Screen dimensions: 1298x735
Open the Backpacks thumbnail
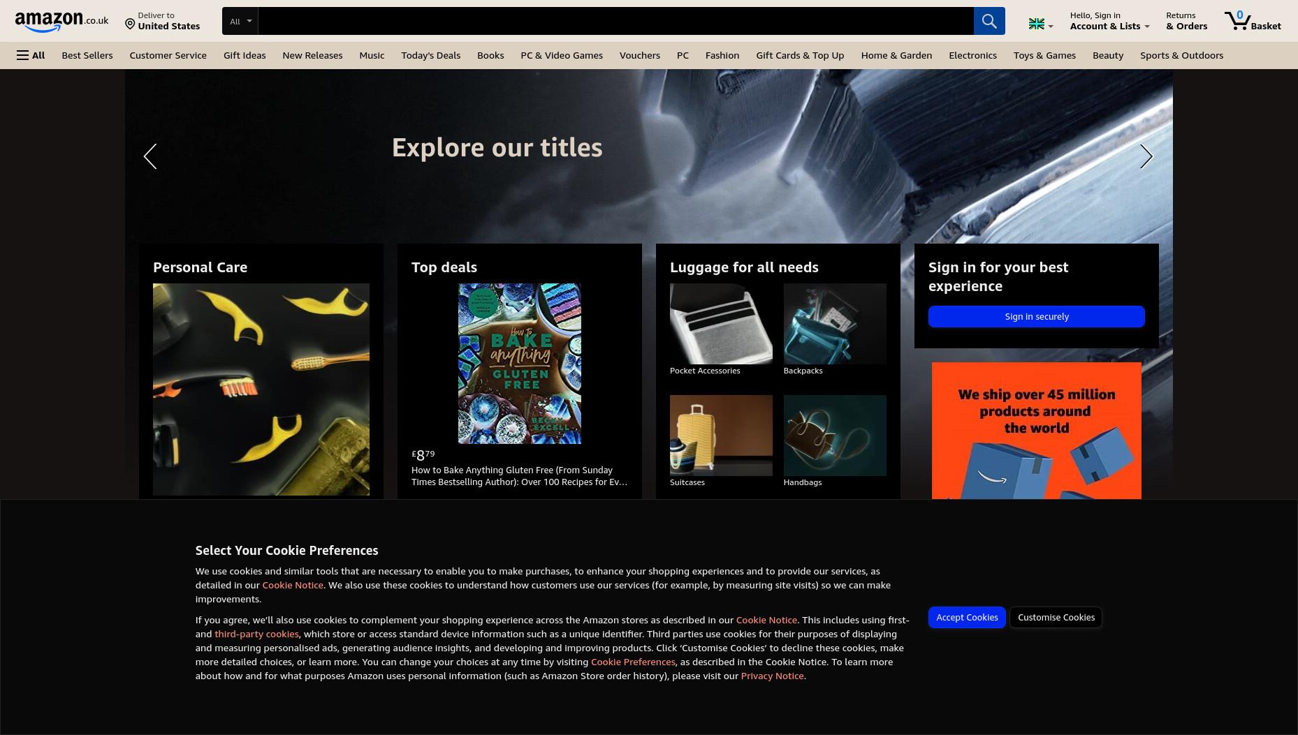pyautogui.click(x=835, y=324)
